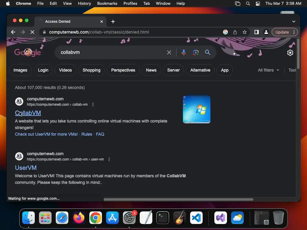This screenshot has width=307, height=230.
Task: Open App Store from the Dock
Action: pos(112,218)
